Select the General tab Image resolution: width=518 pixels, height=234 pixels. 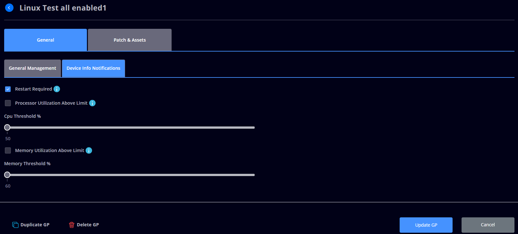[46, 40]
